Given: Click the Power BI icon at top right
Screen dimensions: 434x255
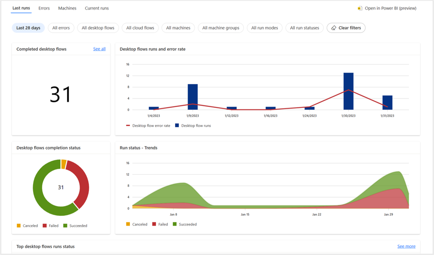Looking at the screenshot, I should [x=360, y=8].
